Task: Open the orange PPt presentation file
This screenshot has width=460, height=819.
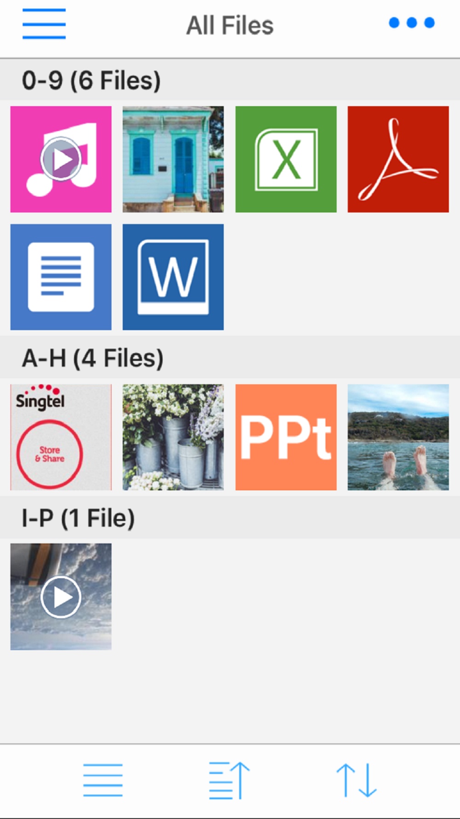Action: [286, 437]
